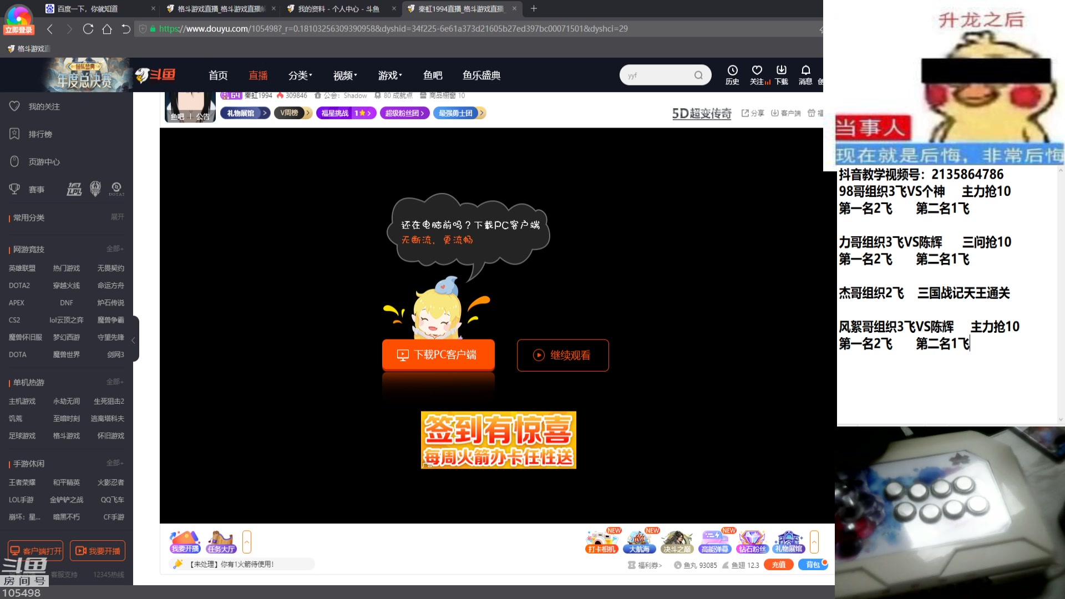The width and height of the screenshot is (1065, 599).
Task: Expand the 游戏 dropdown menu
Action: click(x=390, y=75)
